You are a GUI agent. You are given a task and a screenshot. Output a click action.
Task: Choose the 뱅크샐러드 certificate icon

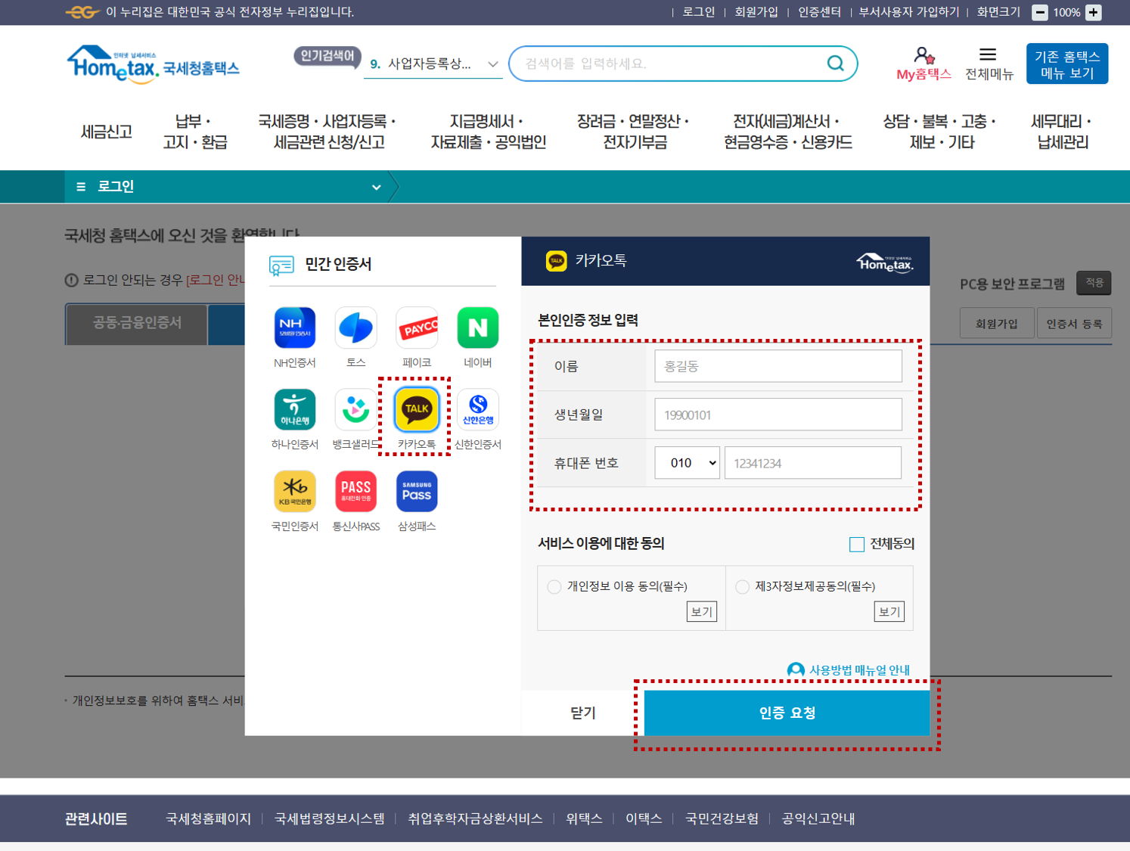(355, 409)
